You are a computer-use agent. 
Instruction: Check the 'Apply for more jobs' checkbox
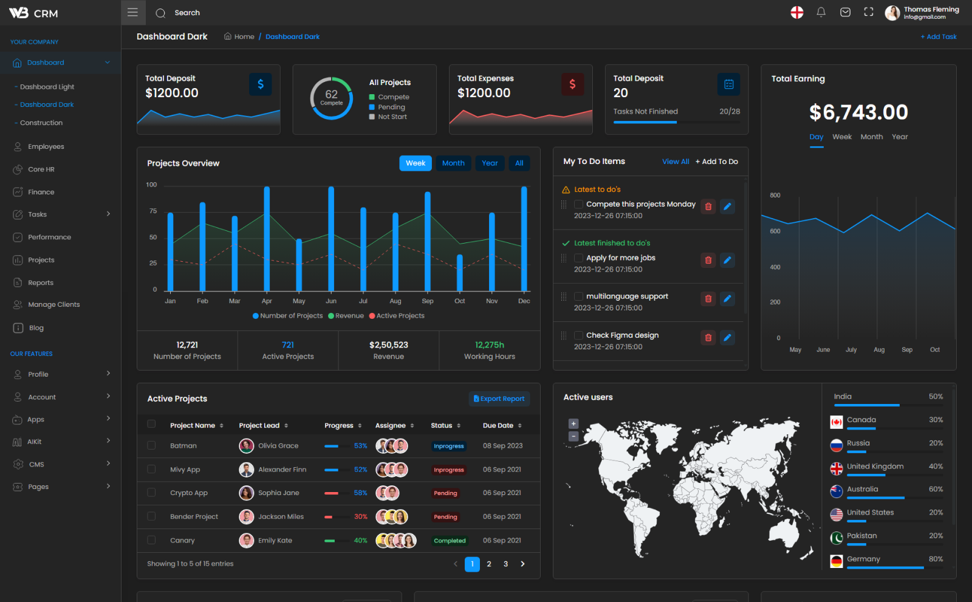point(578,258)
